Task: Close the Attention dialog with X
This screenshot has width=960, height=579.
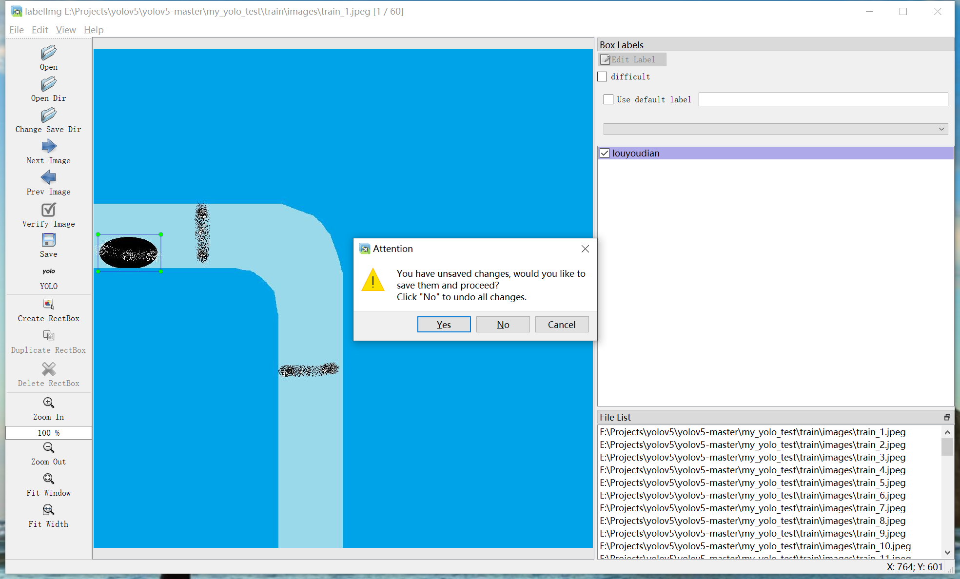Action: (585, 249)
